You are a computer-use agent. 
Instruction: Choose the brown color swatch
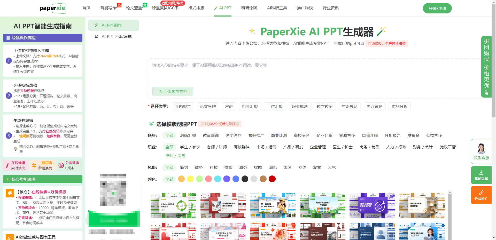(263, 179)
